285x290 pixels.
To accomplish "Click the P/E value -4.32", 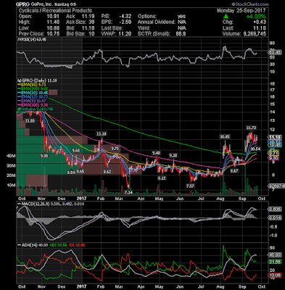I will point(125,17).
